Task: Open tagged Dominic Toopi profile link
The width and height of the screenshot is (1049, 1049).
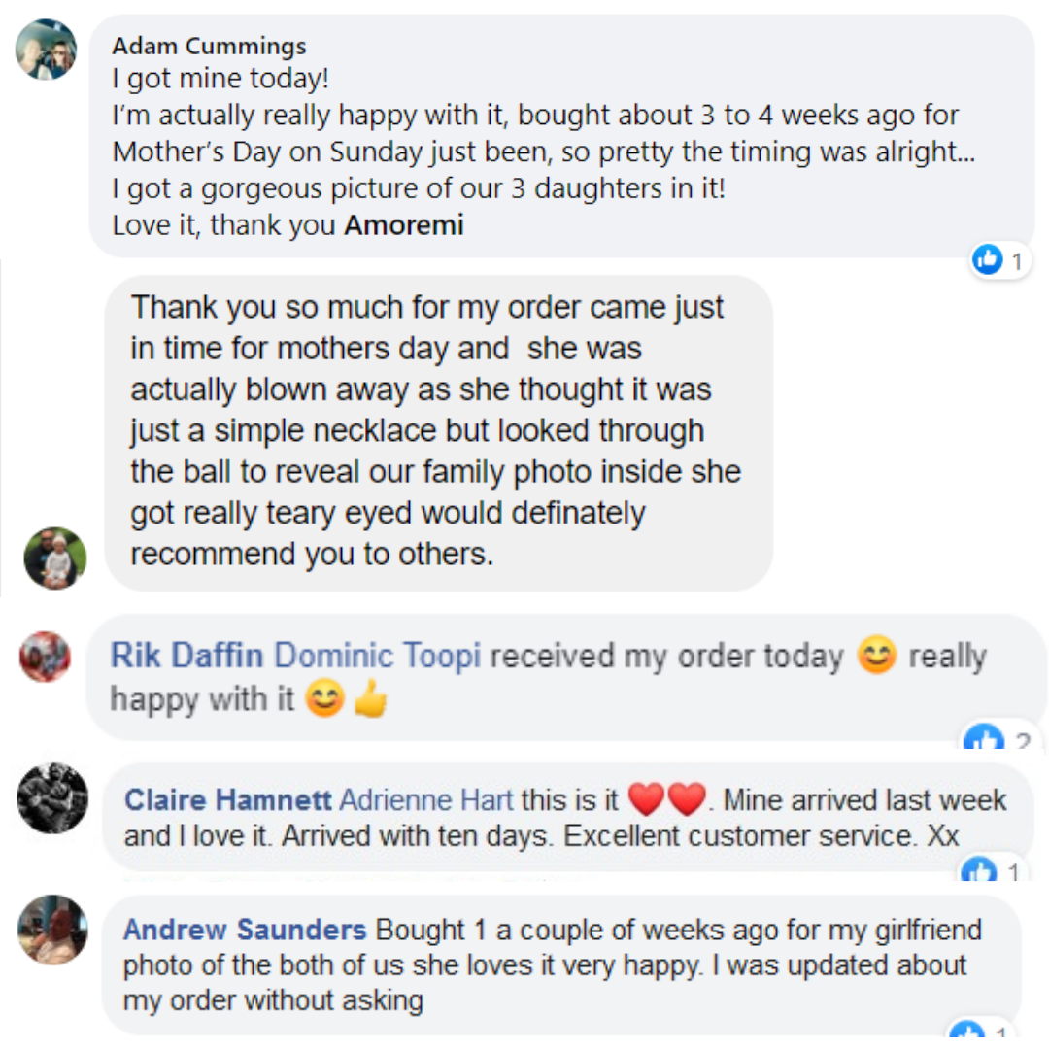Action: [x=378, y=656]
